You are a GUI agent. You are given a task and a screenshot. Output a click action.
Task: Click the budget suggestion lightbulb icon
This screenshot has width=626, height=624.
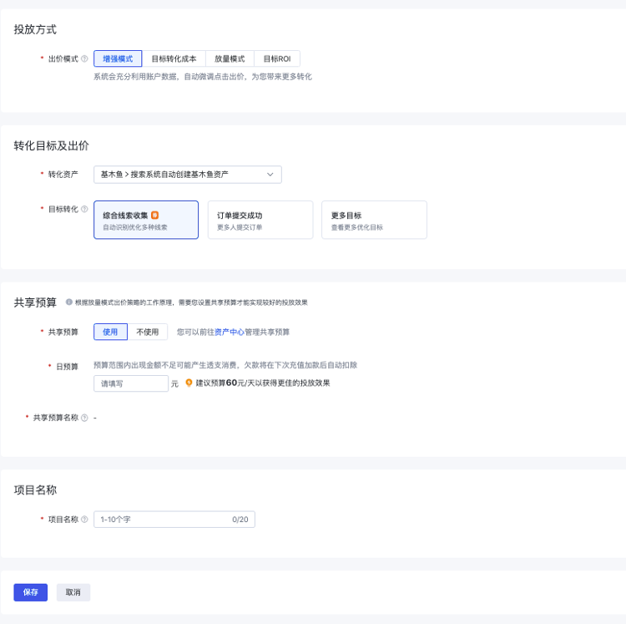[189, 383]
